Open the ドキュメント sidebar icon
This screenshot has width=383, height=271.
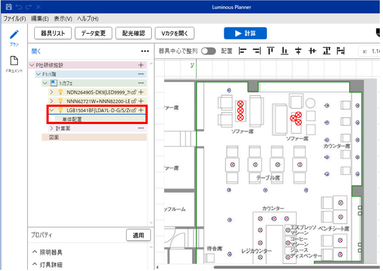click(x=14, y=61)
